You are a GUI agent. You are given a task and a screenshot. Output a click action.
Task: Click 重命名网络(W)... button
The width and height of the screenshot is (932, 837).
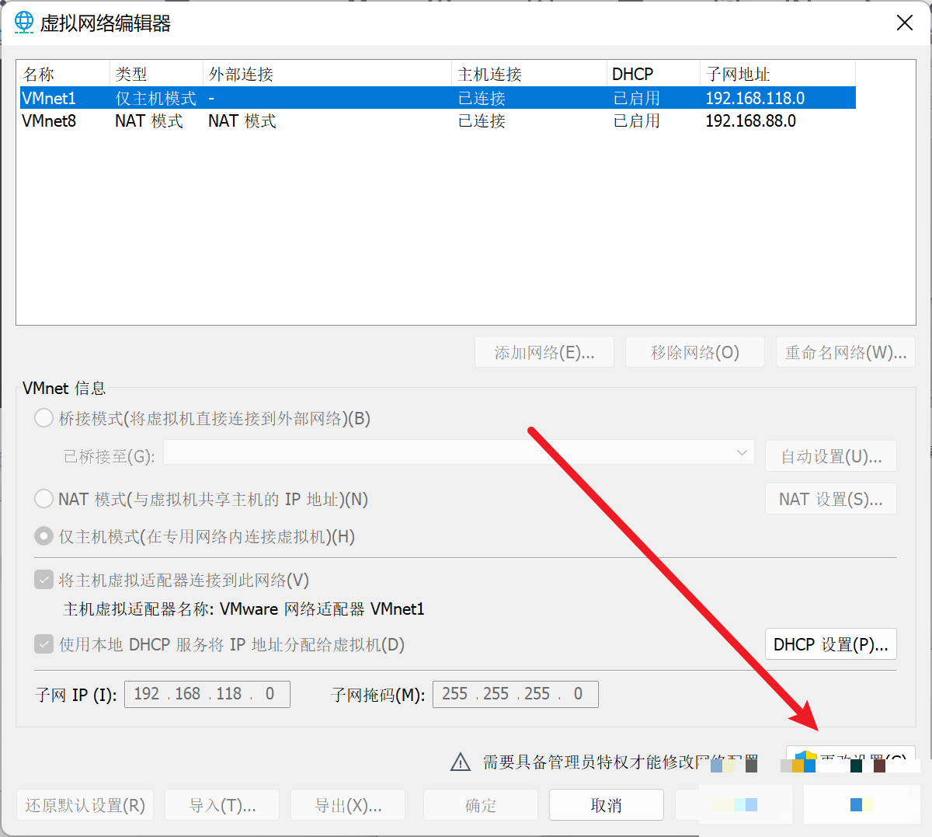(845, 352)
